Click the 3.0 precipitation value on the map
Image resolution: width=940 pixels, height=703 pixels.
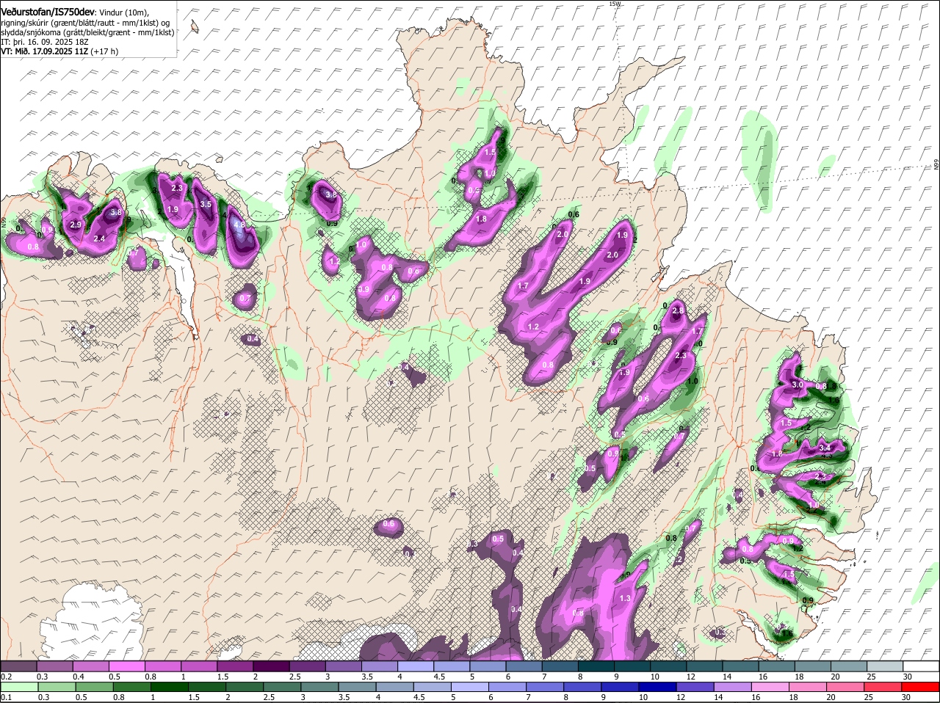click(798, 385)
